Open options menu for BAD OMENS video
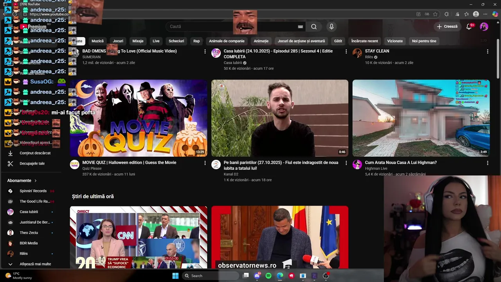 (x=205, y=51)
